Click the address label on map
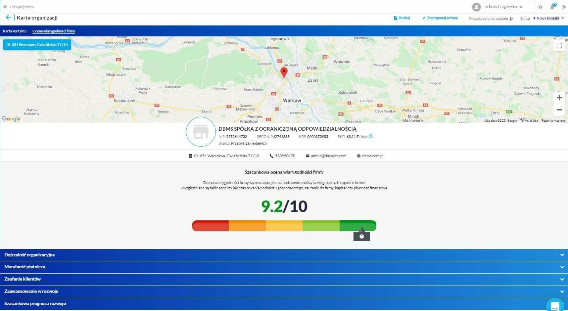 click(37, 45)
